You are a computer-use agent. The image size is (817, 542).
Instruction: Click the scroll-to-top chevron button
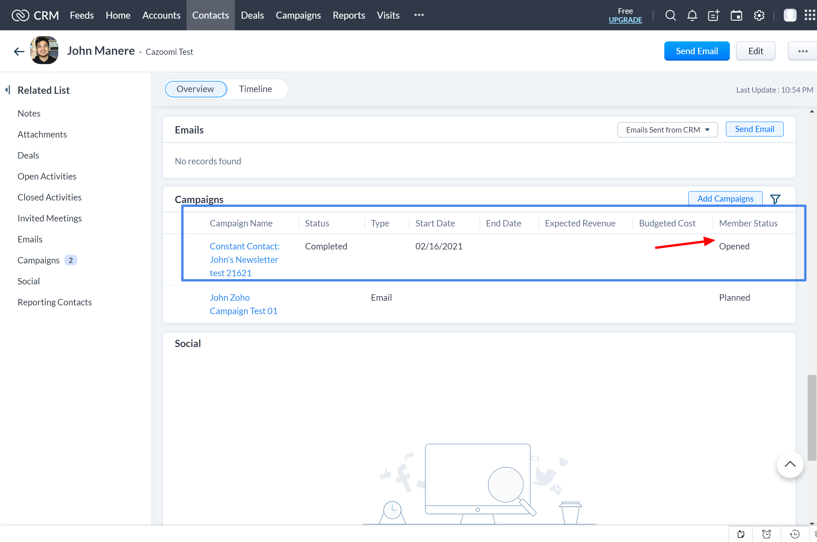pos(790,464)
